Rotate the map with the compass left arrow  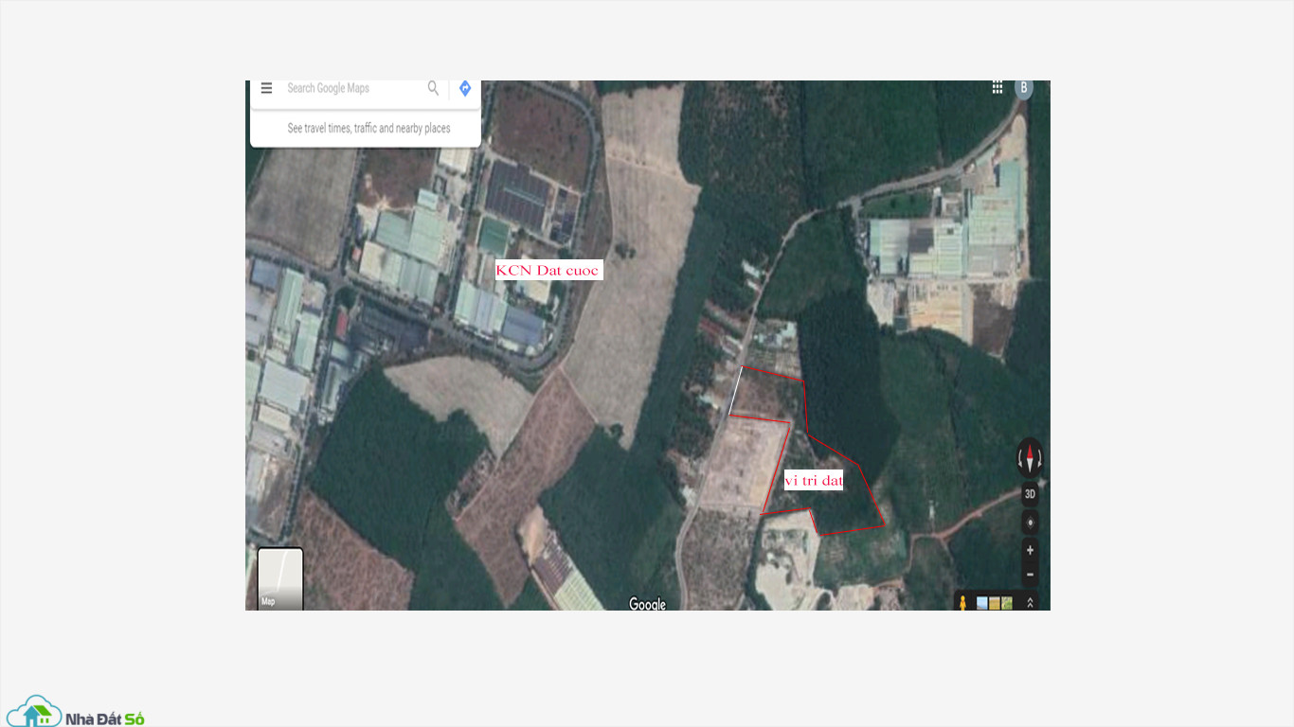[x=1019, y=460]
